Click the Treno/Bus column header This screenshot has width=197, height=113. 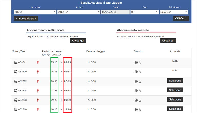click(19, 51)
